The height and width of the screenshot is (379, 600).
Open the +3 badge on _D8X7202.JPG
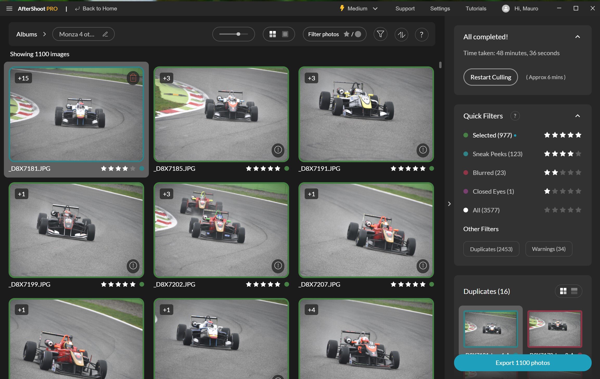pos(167,194)
